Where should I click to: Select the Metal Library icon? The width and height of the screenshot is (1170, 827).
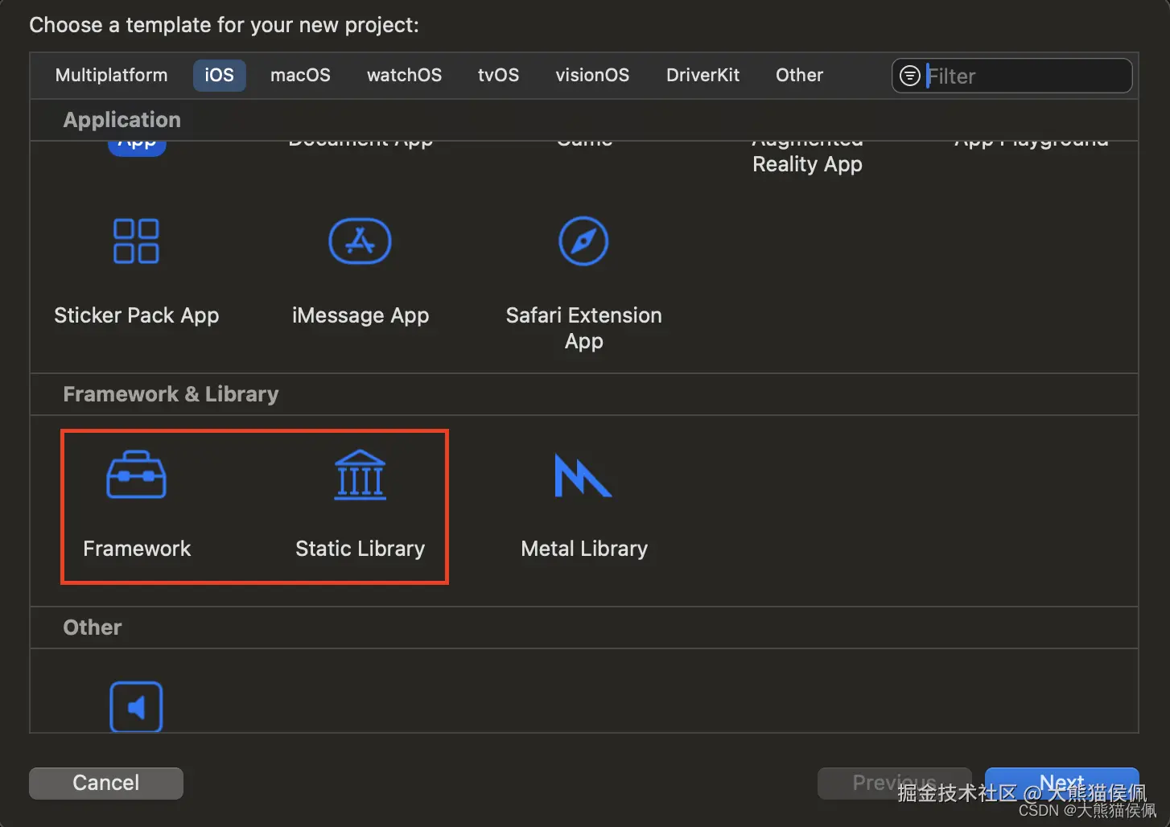(583, 475)
